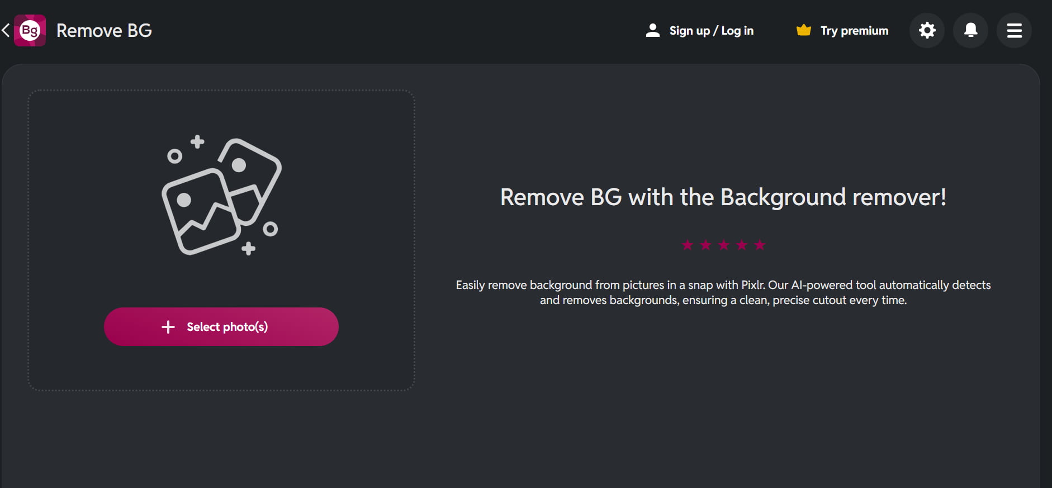Click the user profile silhouette icon
1052x488 pixels.
[652, 30]
